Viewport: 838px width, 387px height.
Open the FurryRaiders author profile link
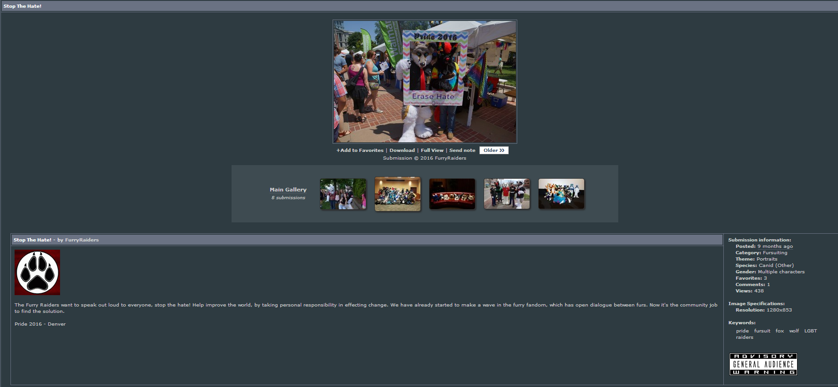click(x=82, y=240)
